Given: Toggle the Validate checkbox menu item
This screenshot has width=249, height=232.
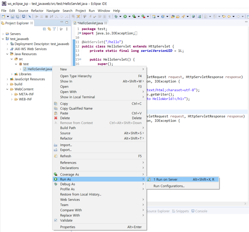Looking at the screenshot, I should tap(56, 220).
